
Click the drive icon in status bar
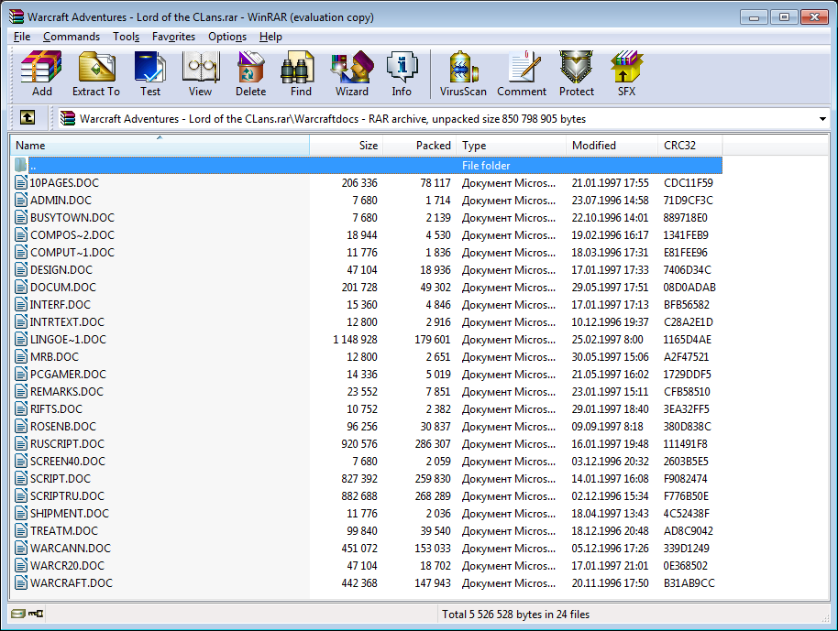[x=18, y=614]
